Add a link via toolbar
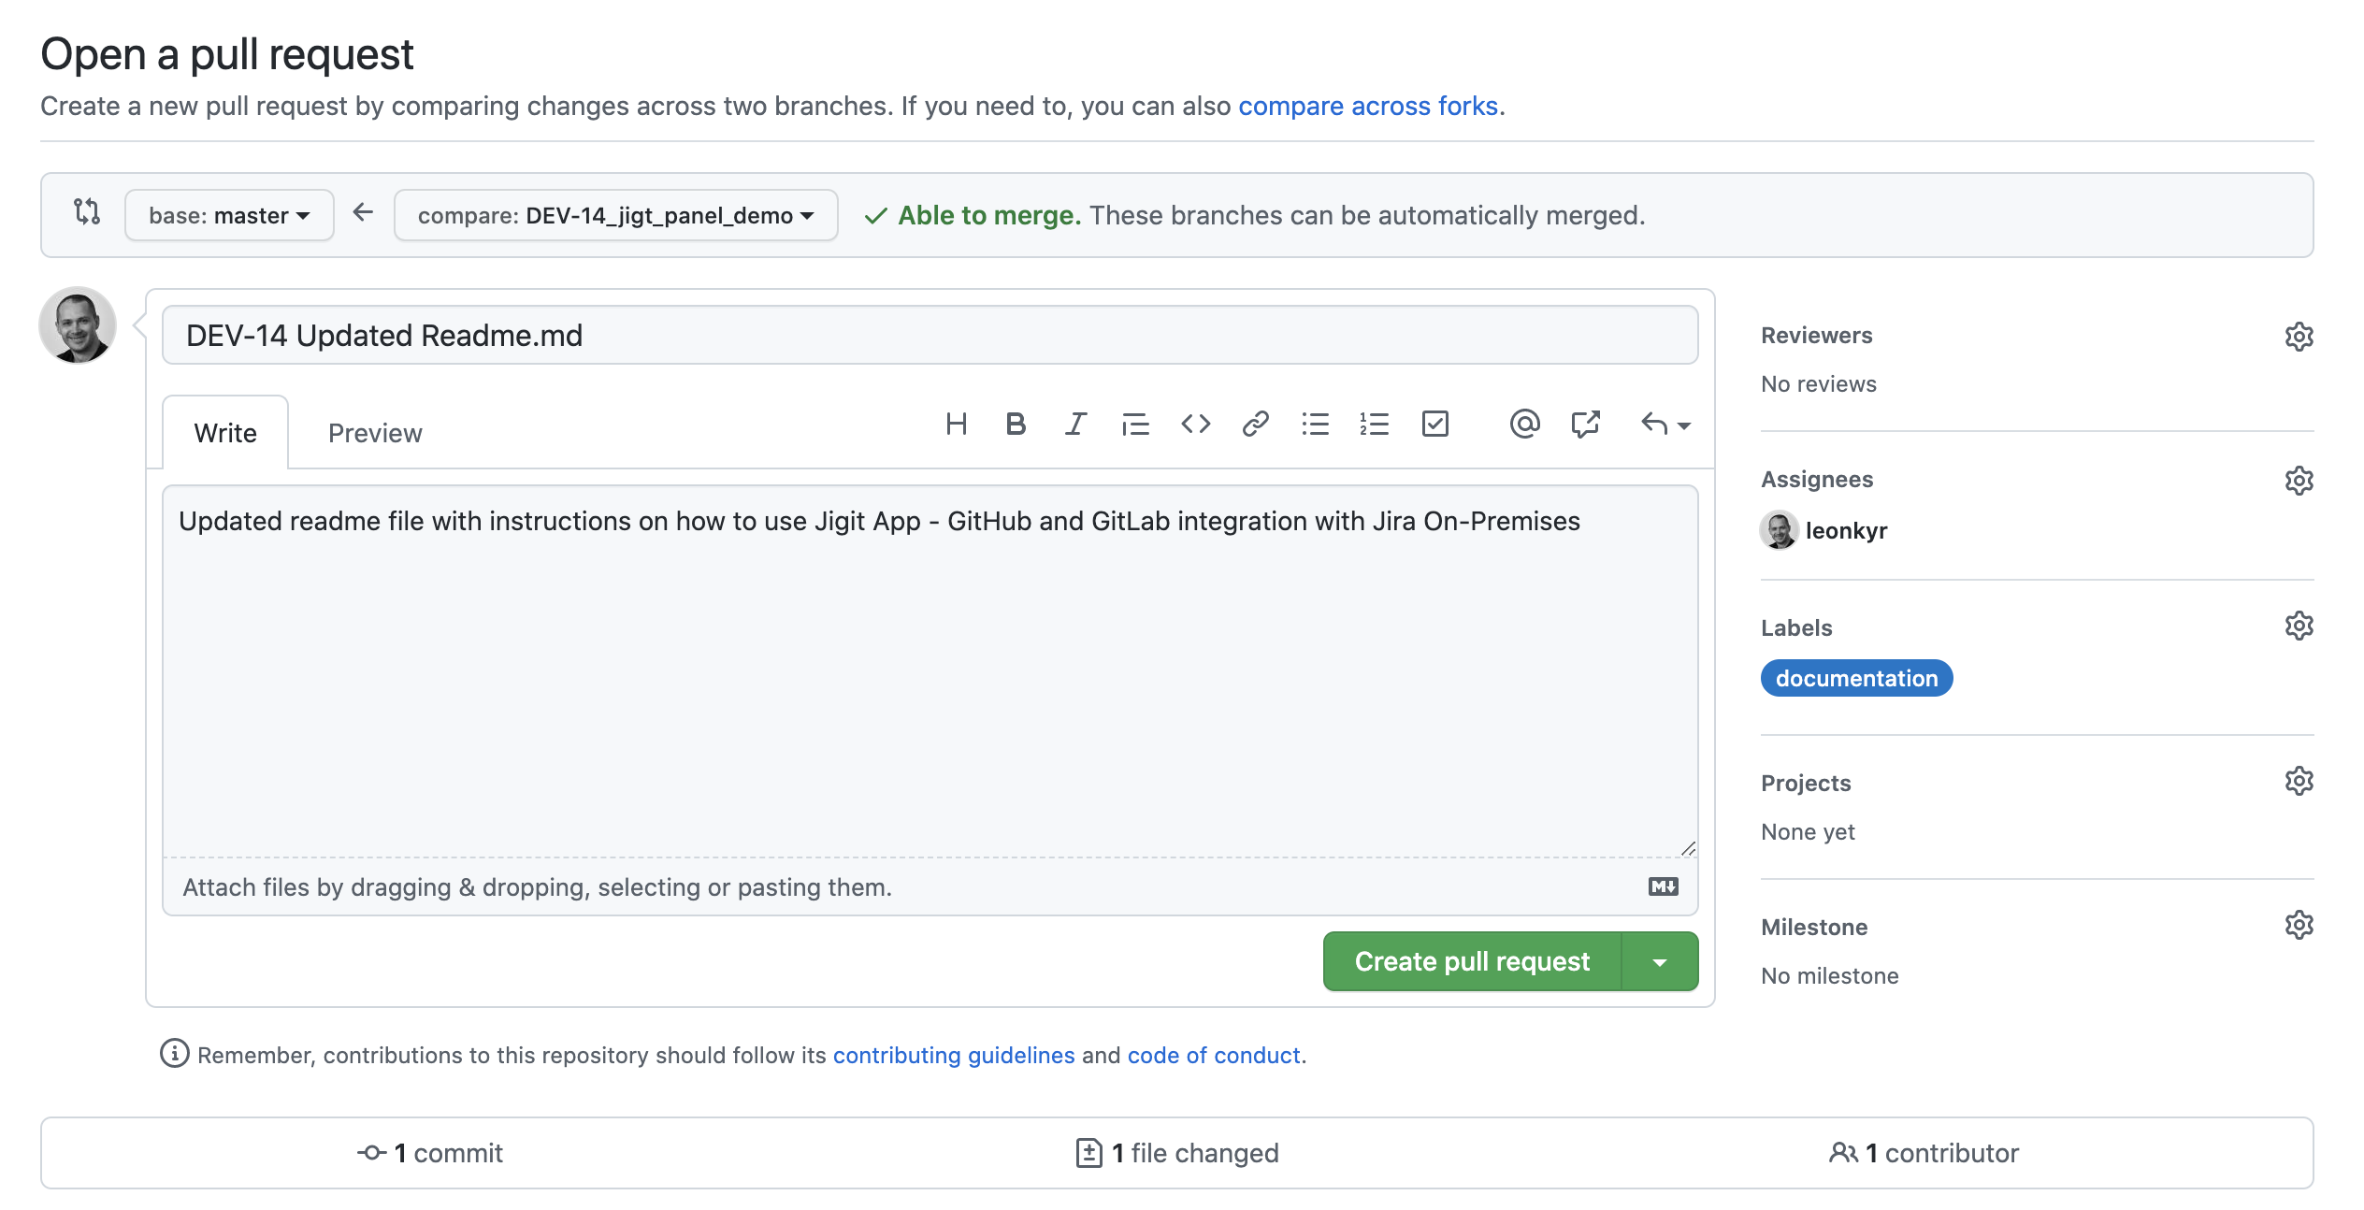2364x1210 pixels. tap(1255, 425)
